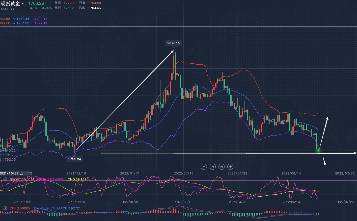Click the MACD:7.92721 value label
Screen dimensions: 357x221
click(x=69, y=208)
